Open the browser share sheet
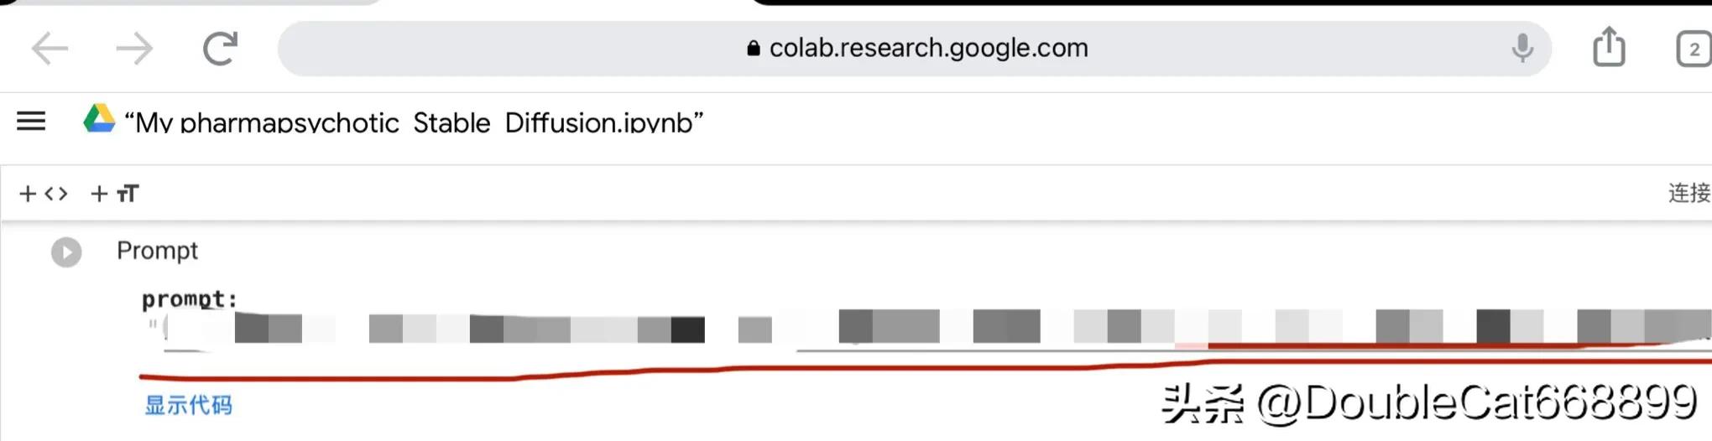The image size is (1712, 441). (1609, 47)
